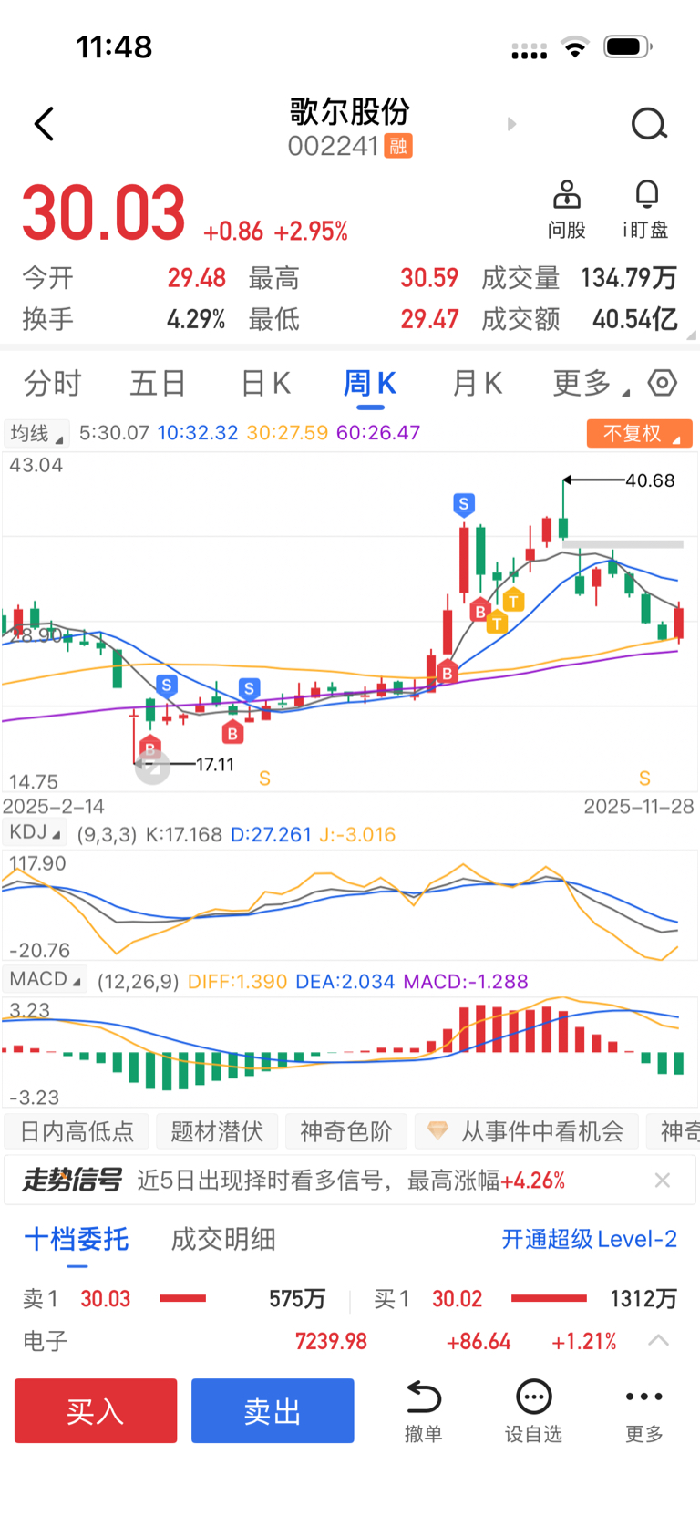
Task: Open the 均线 indicator dropdown
Action: point(36,433)
